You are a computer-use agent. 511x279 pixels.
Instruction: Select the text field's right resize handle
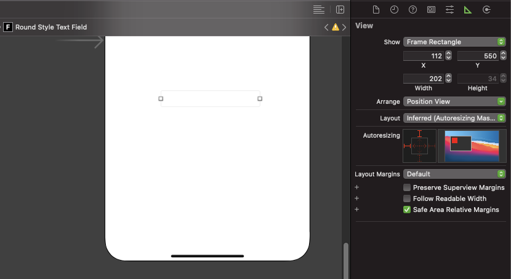pos(260,98)
